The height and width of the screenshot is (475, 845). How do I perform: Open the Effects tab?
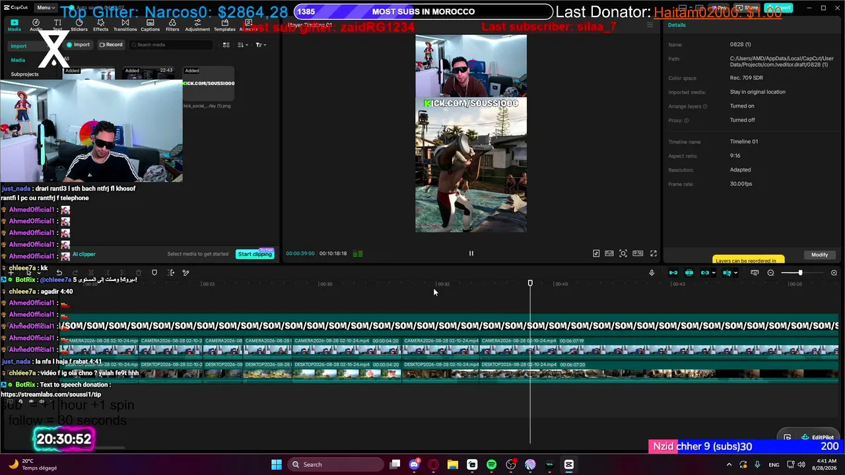pos(100,25)
